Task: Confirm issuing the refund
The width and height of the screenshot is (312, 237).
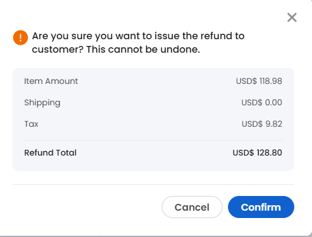Action: coord(261,207)
